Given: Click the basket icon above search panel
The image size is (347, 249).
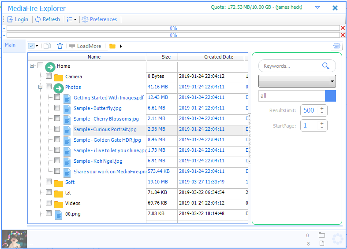Looking at the screenshot, I should click(336, 46).
